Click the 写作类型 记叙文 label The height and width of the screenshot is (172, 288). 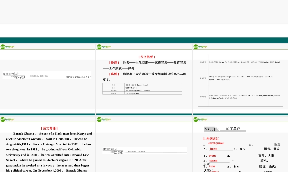(x=79, y=77)
